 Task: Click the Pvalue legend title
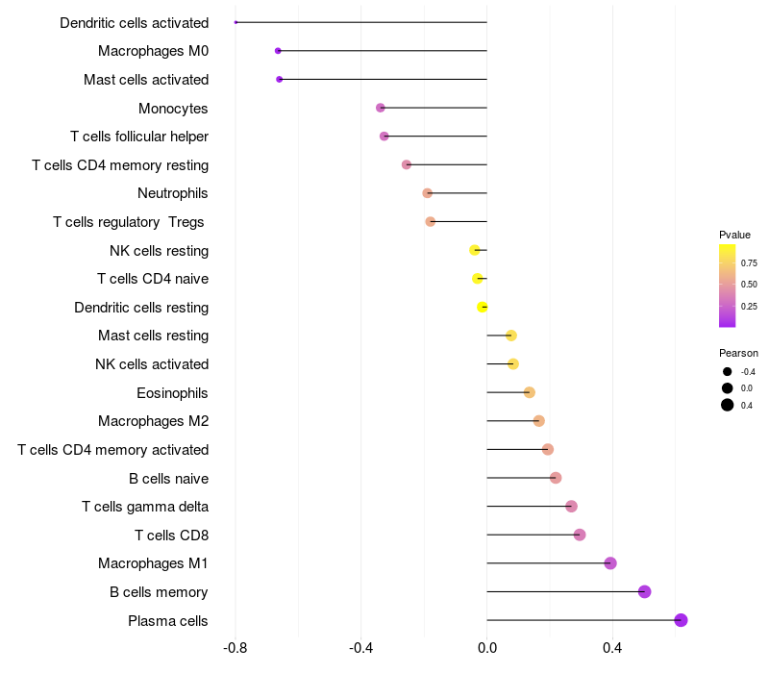pos(734,235)
